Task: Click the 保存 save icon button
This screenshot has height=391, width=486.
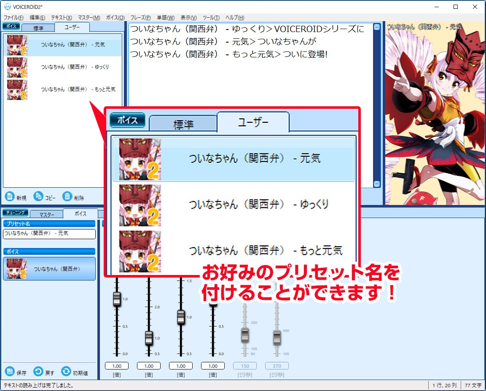Action: coord(10,372)
